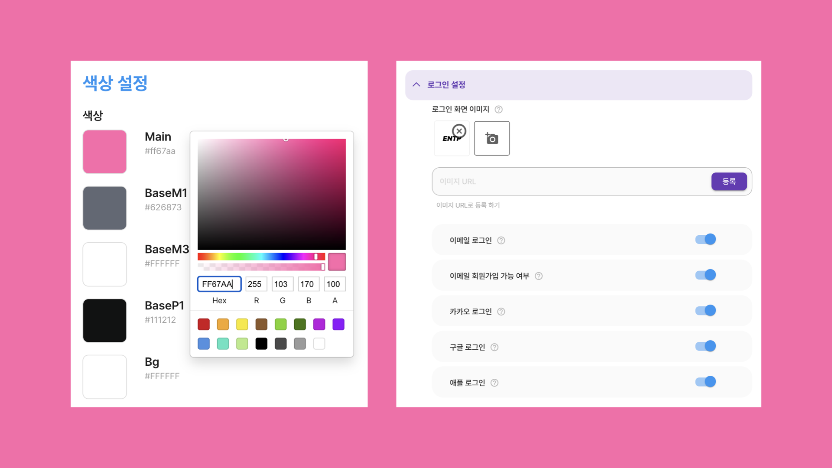Click help icon next to 구글 로그인
The image size is (832, 468).
pyautogui.click(x=494, y=347)
